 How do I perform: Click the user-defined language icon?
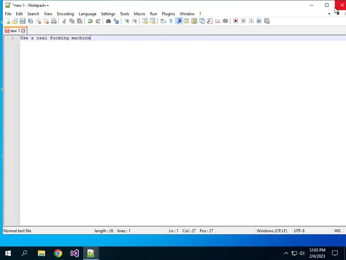187,21
